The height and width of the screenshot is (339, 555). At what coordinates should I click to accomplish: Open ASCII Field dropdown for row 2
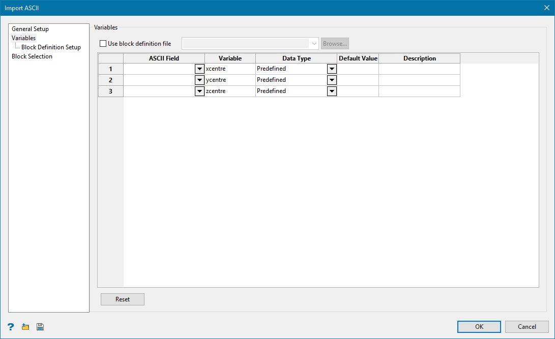[x=199, y=80]
